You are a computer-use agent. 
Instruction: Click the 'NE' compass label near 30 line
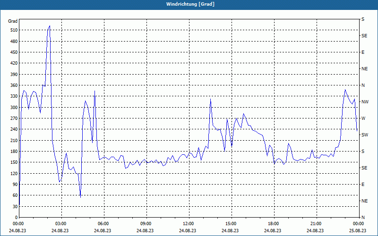pyautogui.click(x=364, y=201)
